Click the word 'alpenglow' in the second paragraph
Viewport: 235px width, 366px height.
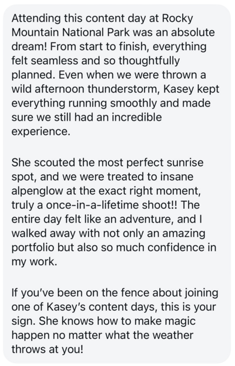37,191
